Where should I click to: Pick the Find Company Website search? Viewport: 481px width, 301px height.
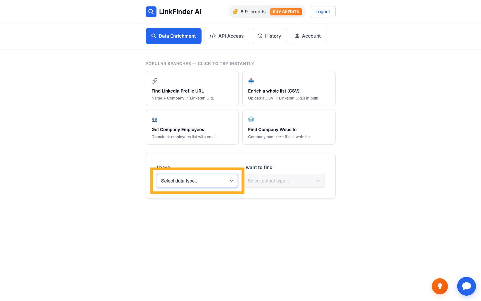289,127
